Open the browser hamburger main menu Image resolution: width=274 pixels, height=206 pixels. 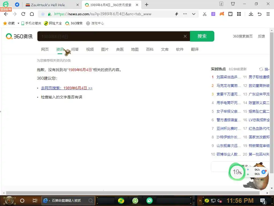click(x=268, y=14)
